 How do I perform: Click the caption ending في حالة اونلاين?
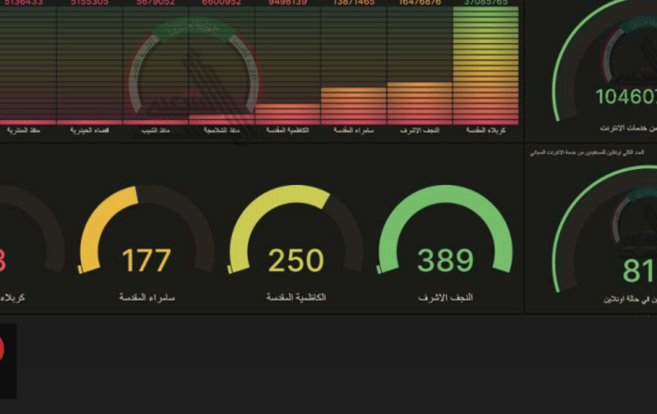coord(630,299)
